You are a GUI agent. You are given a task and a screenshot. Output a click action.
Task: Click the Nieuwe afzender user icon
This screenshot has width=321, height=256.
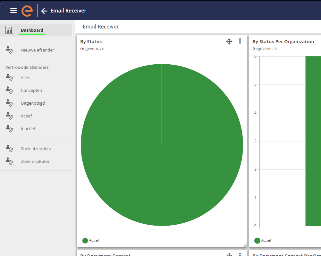9,50
